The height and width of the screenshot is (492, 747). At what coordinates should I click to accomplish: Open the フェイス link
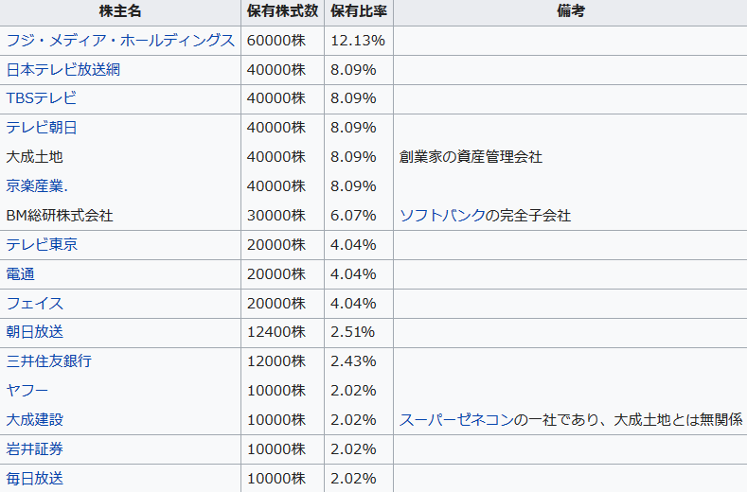coord(34,304)
